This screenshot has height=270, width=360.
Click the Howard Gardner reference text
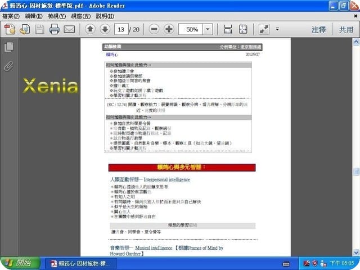point(125,254)
